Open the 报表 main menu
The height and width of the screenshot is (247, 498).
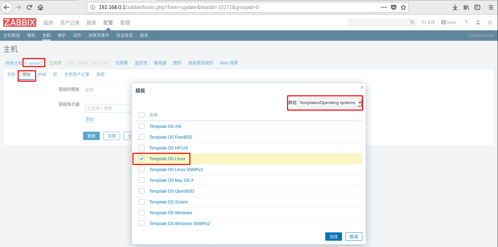click(91, 23)
